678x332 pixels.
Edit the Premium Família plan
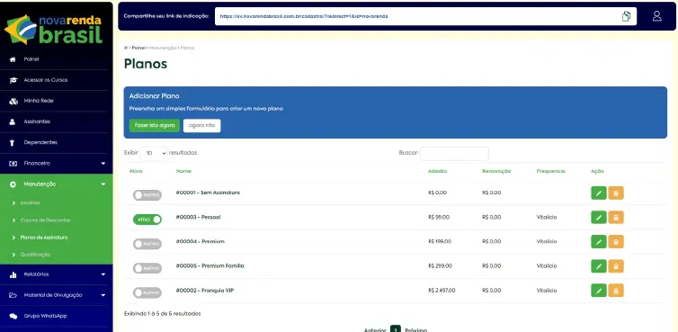click(599, 266)
